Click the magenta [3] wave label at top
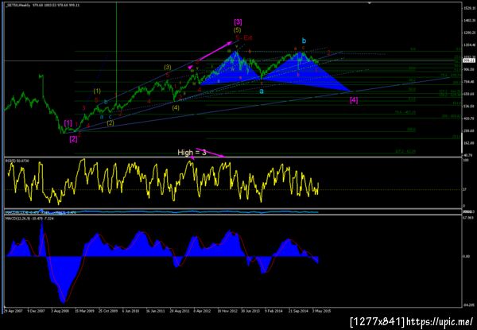 pyautogui.click(x=238, y=22)
